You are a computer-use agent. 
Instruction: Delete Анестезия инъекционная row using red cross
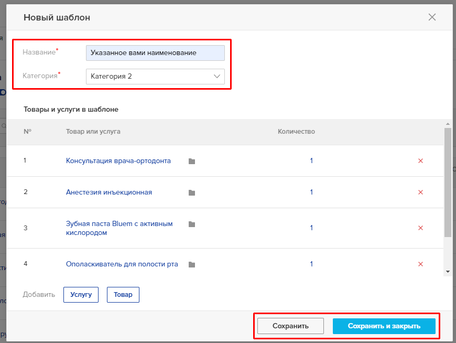(x=420, y=192)
